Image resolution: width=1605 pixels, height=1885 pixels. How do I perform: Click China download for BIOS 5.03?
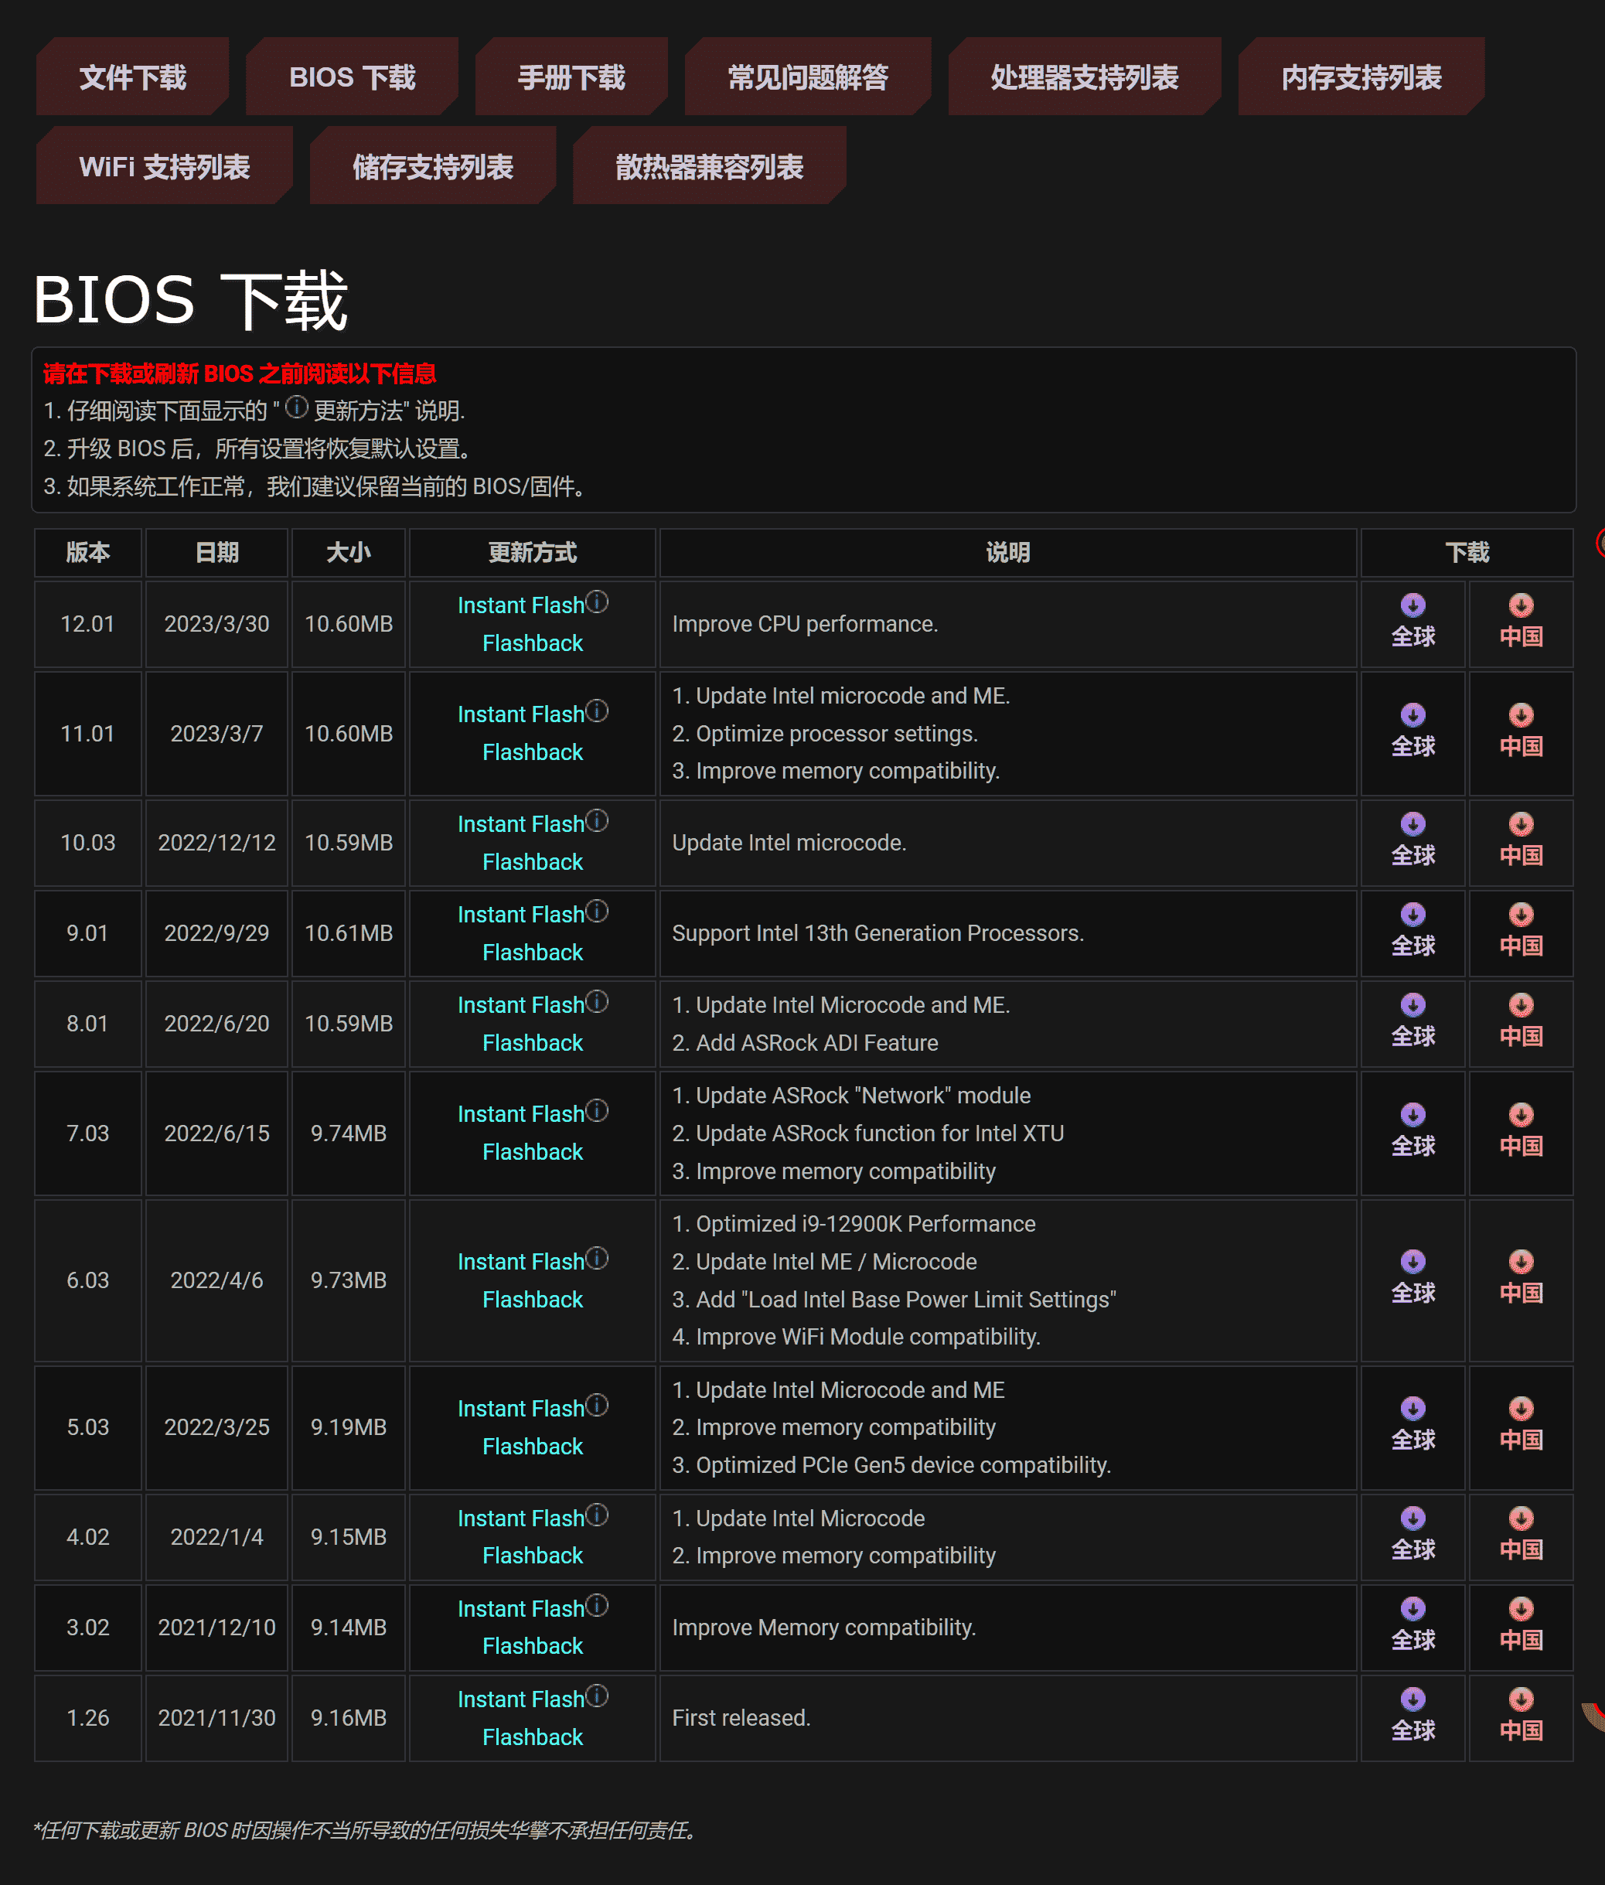(x=1521, y=1409)
